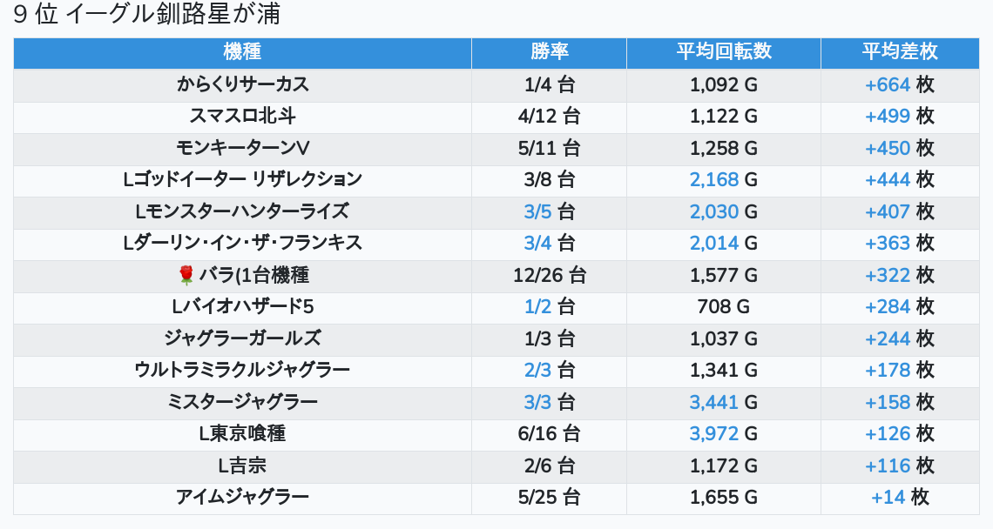Image resolution: width=993 pixels, height=529 pixels.
Task: Click win rate 12/26 台
Action: (x=549, y=275)
